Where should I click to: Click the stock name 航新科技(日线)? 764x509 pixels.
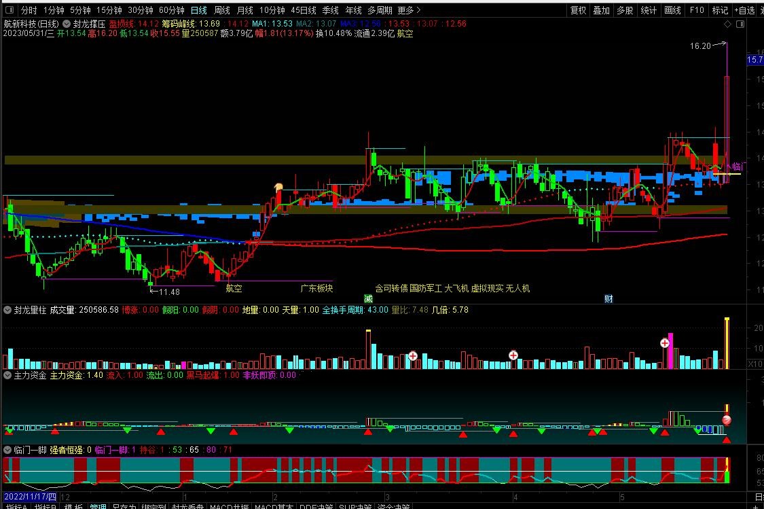(x=31, y=23)
